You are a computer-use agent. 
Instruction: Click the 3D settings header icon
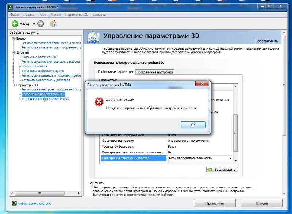[94, 38]
